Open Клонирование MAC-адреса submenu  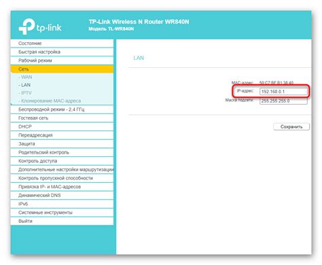pos(50,101)
